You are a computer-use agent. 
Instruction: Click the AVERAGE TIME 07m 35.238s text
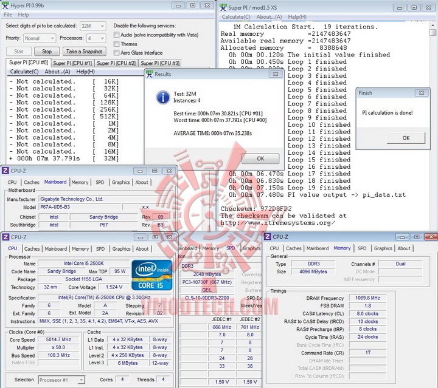pos(212,133)
